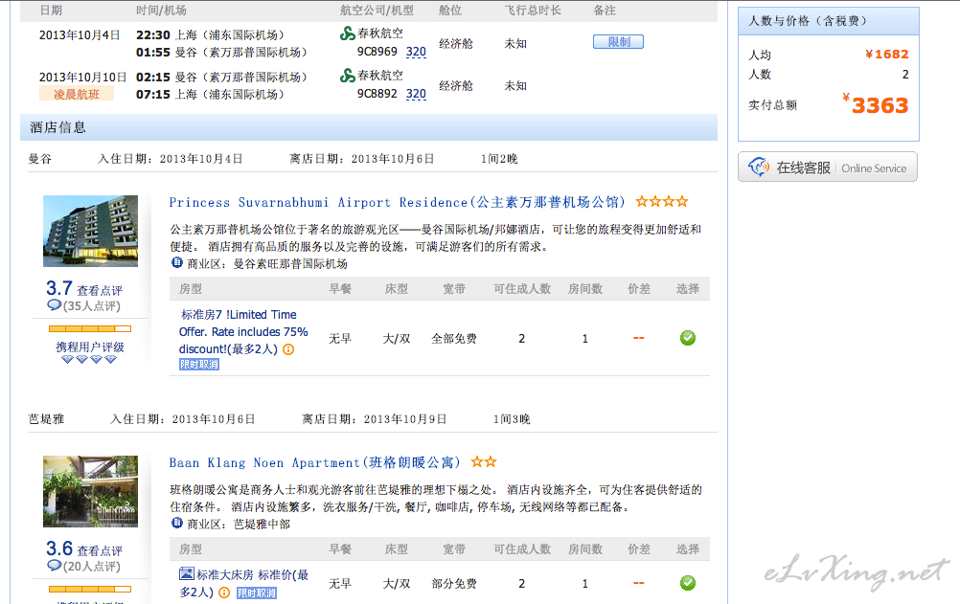
Task: View reviews next to the 3.7 rating
Action: [x=100, y=291]
